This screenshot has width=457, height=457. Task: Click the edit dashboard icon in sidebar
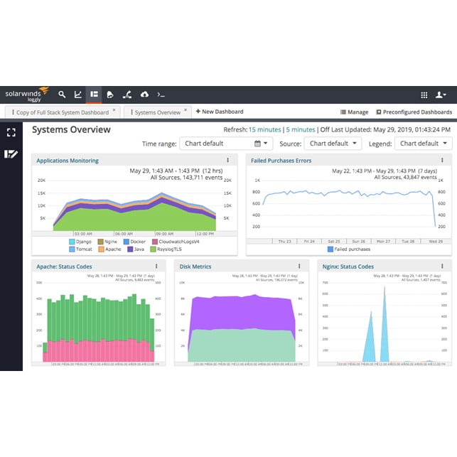coord(11,154)
